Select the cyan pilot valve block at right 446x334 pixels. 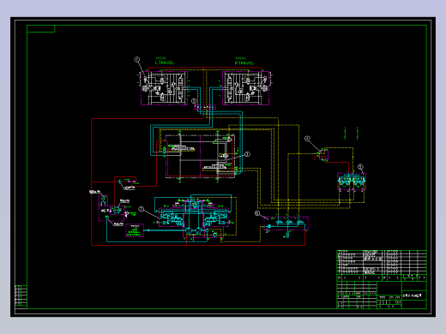(x=352, y=182)
